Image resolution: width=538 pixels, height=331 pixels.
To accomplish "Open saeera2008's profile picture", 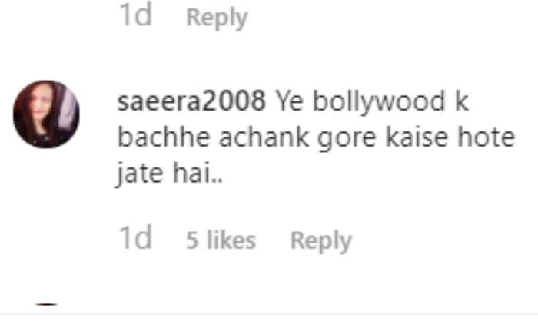I will click(x=46, y=114).
